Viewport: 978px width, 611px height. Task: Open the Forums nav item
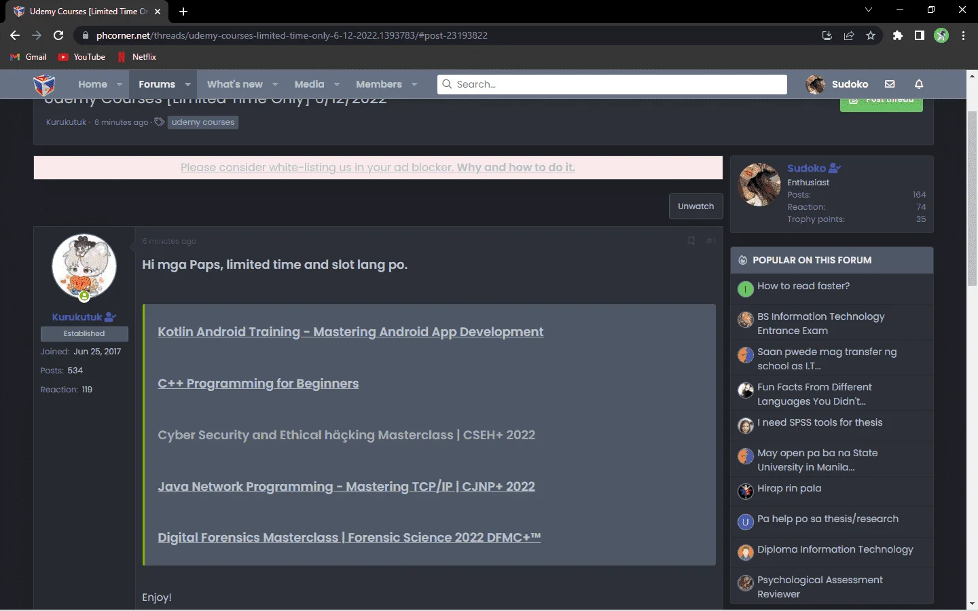[x=157, y=84]
